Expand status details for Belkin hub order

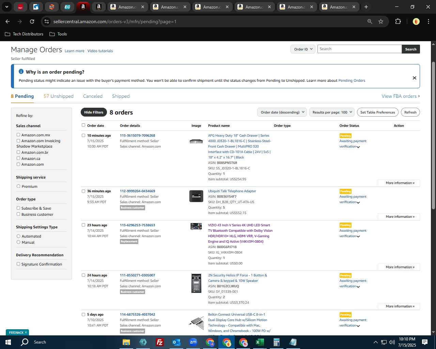(358, 326)
